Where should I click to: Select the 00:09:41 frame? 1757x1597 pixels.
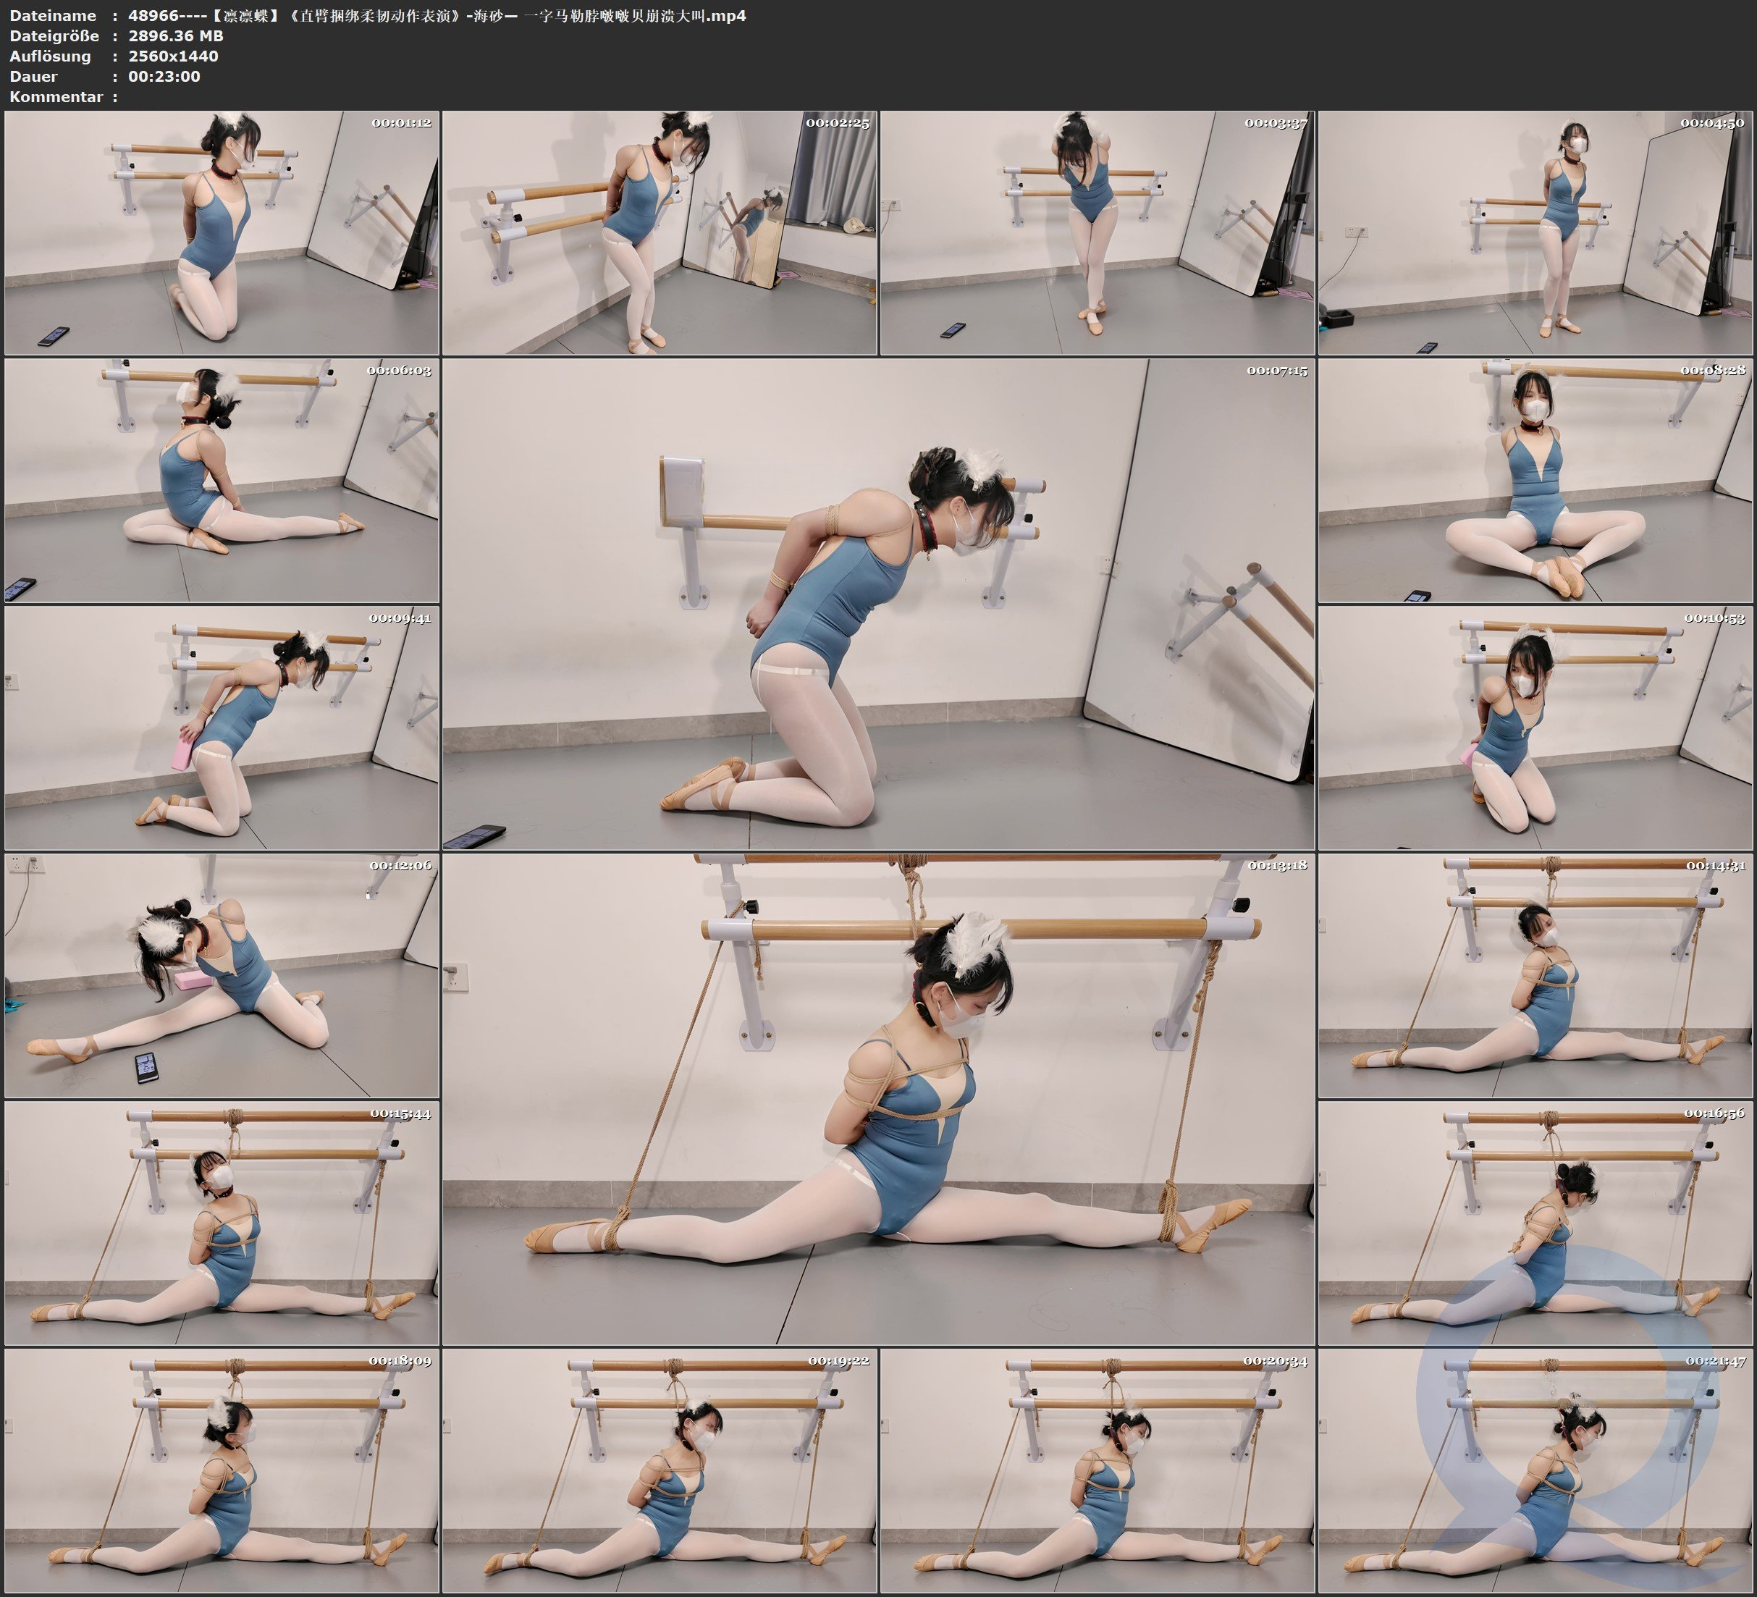[x=222, y=728]
